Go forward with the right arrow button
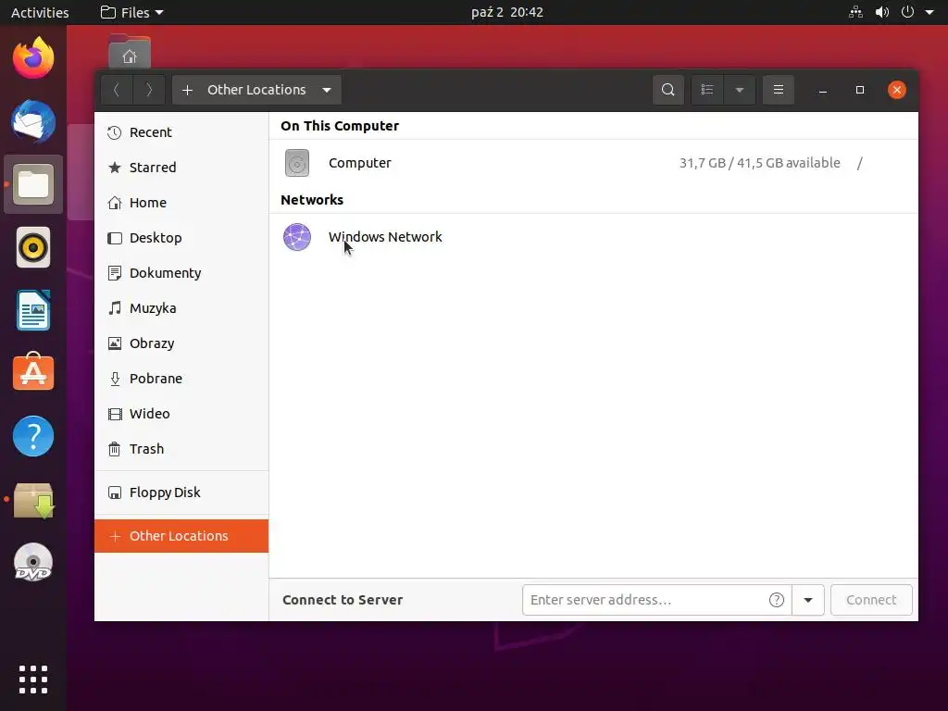The width and height of the screenshot is (948, 711). point(149,90)
